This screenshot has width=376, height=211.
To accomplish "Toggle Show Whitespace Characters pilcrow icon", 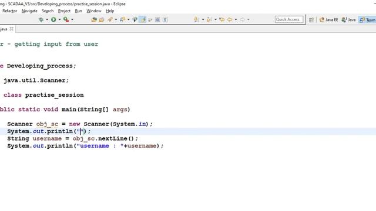I will pos(165,19).
